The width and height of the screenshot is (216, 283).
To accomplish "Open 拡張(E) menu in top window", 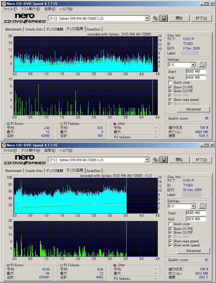I will click(x=50, y=9).
